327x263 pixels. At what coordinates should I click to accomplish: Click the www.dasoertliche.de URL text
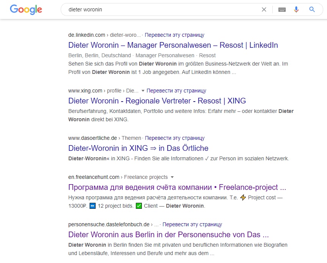93,138
